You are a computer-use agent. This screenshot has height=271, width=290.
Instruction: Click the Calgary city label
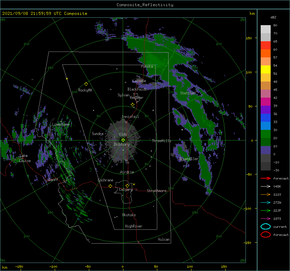[126, 189]
